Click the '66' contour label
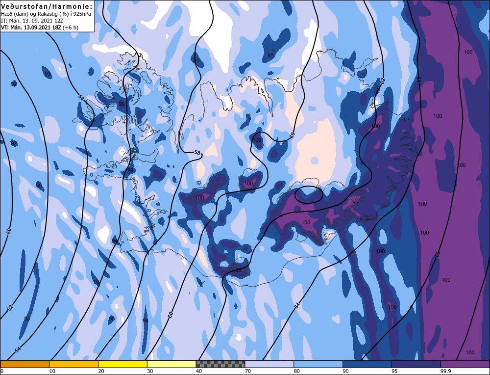490x375 pixels. coord(437,254)
